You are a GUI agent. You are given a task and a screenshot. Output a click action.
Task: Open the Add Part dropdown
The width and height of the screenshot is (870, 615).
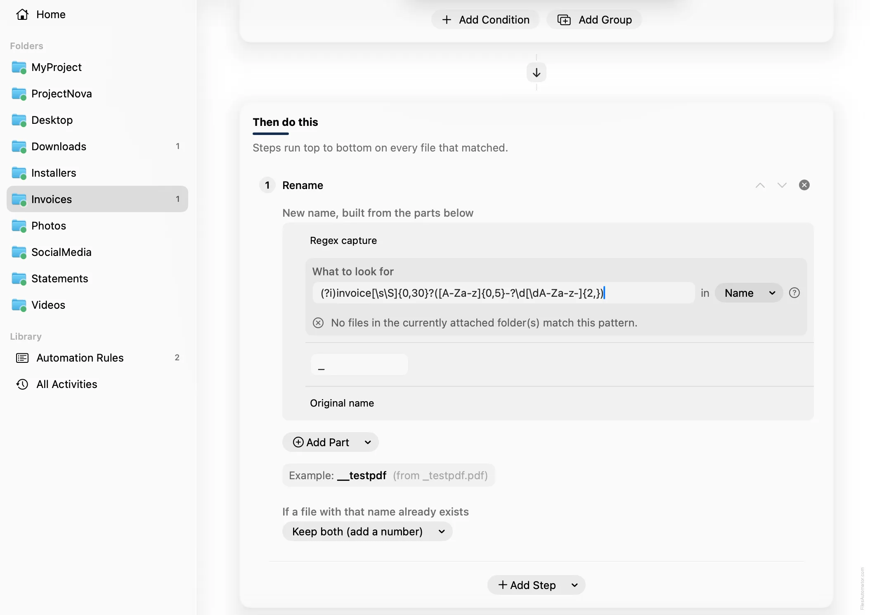[331, 442]
